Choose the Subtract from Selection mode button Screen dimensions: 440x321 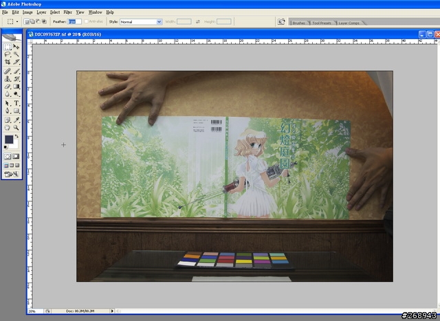(38, 21)
